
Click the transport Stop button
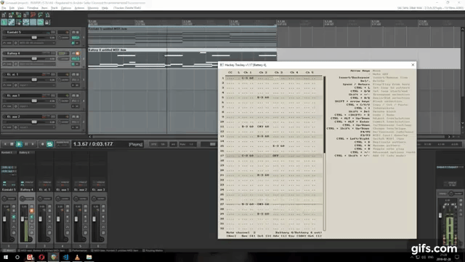coord(12,144)
